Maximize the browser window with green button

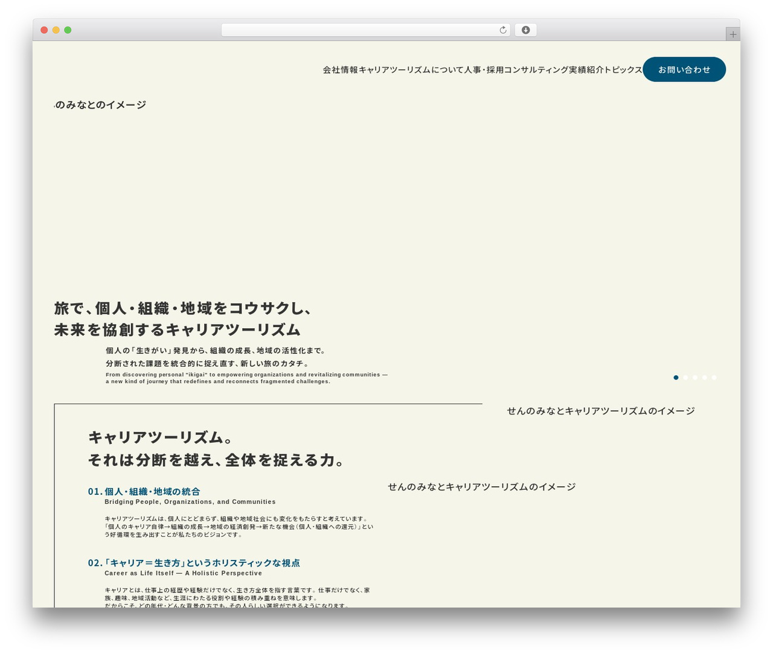click(x=68, y=30)
